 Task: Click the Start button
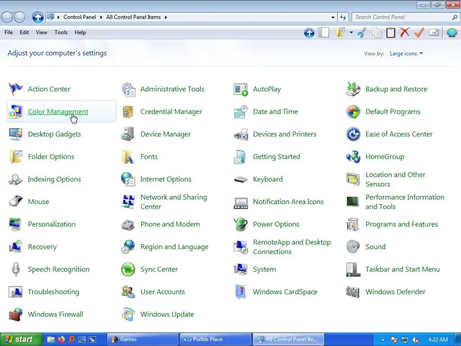coord(21,339)
